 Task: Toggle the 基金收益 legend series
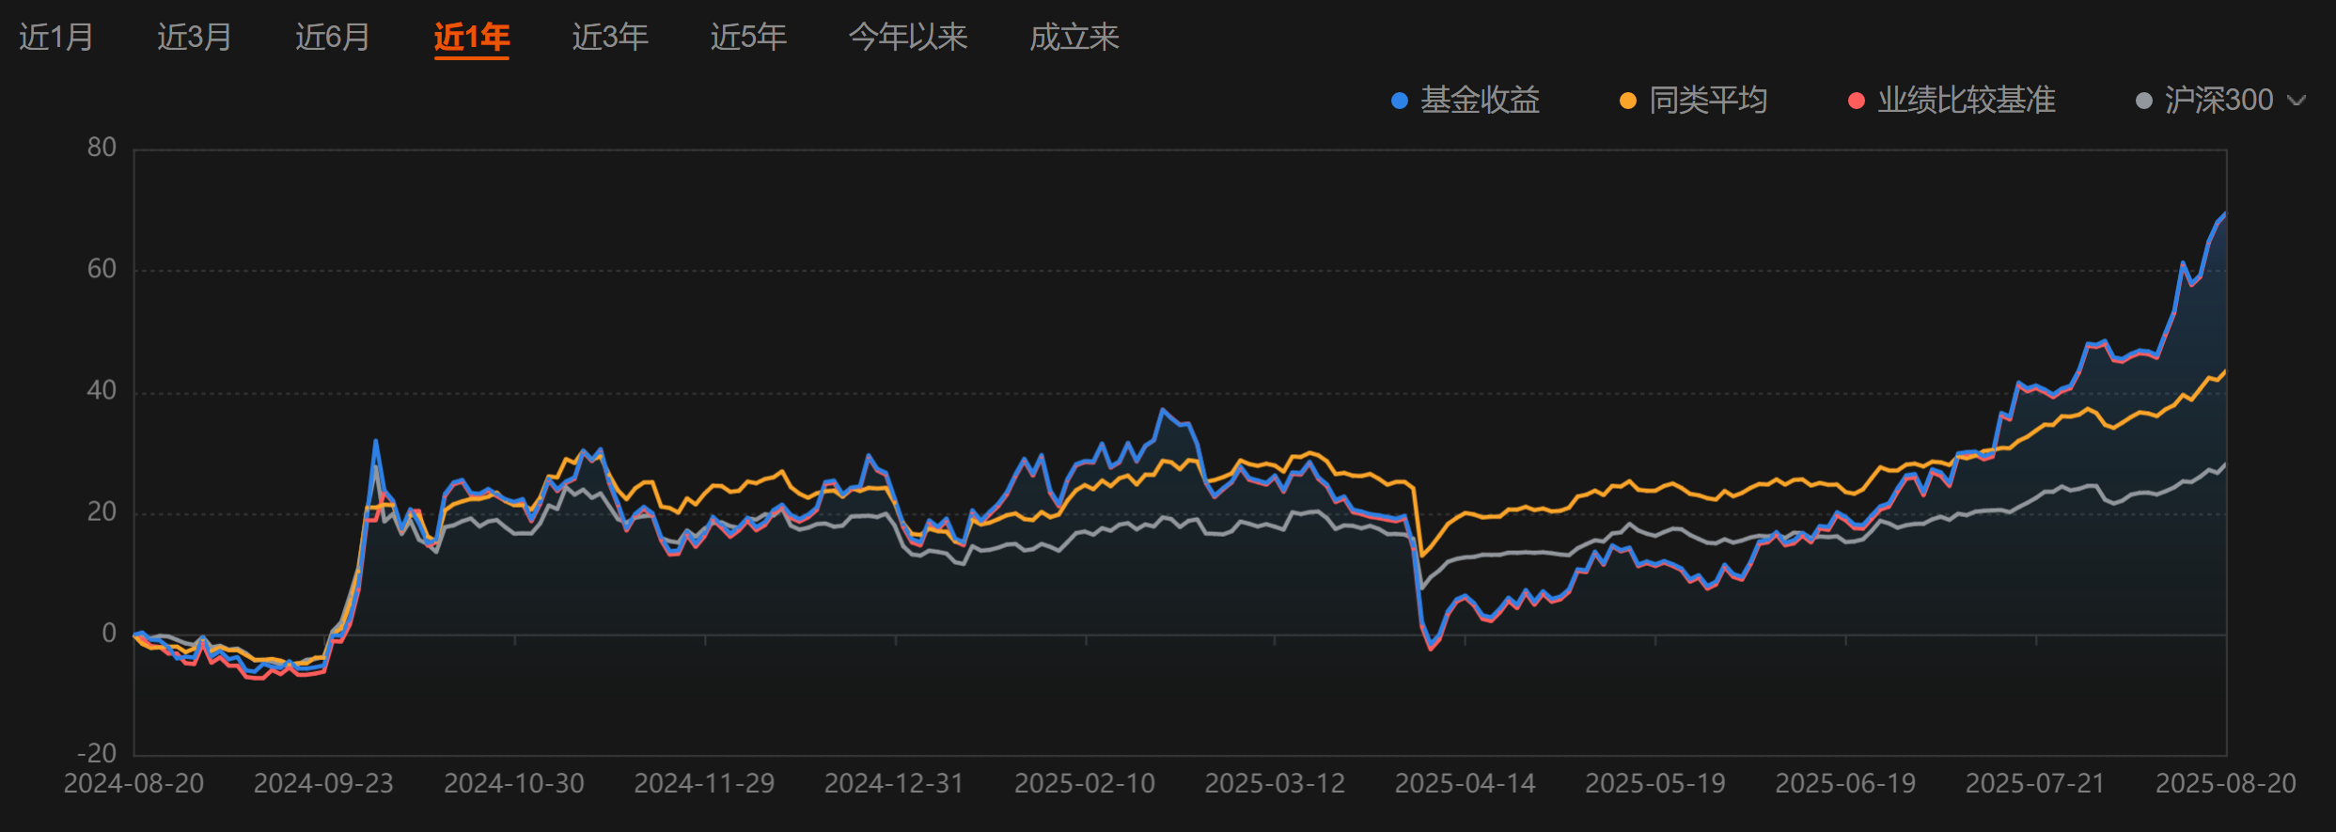click(1480, 100)
